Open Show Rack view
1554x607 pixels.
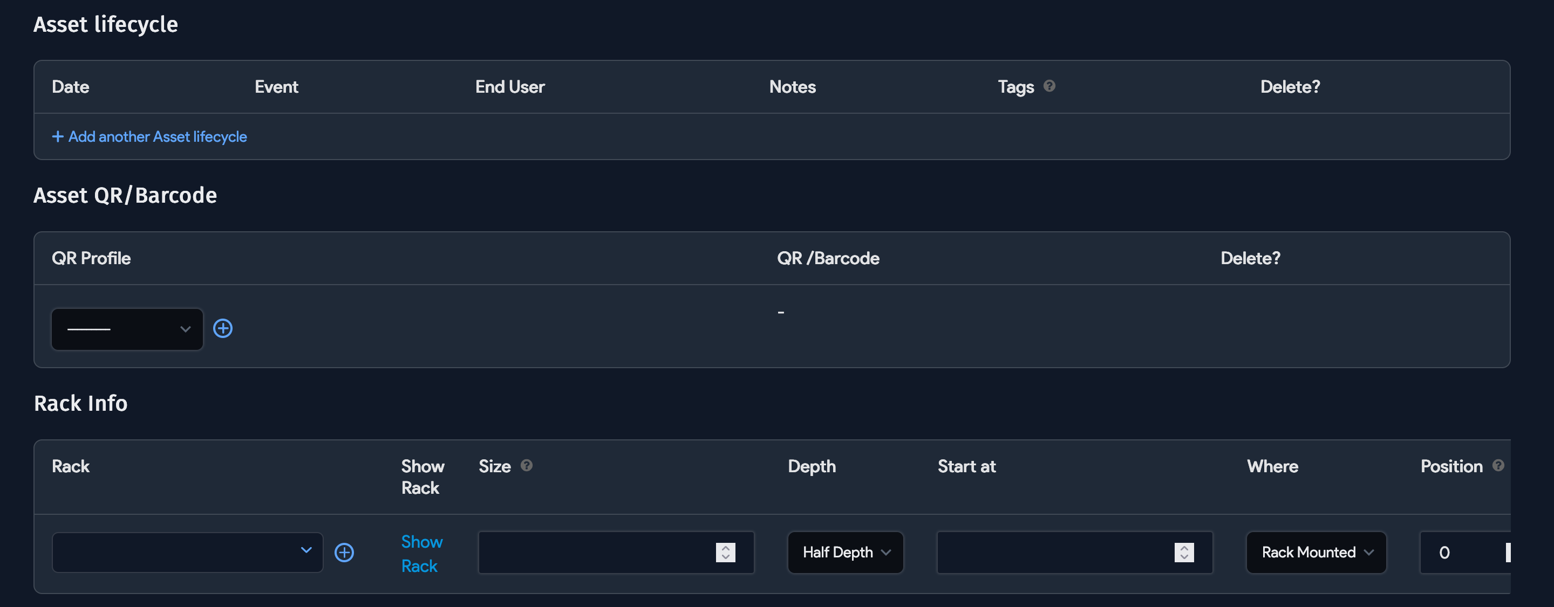click(421, 553)
